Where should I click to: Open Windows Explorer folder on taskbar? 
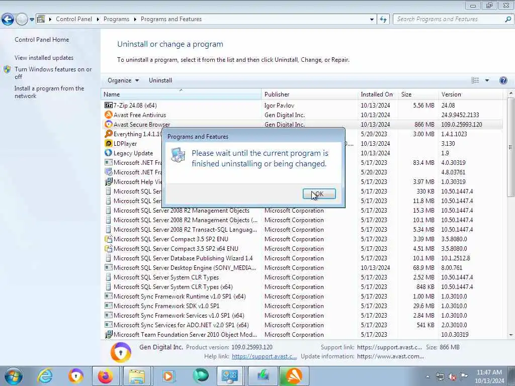[x=137, y=376]
